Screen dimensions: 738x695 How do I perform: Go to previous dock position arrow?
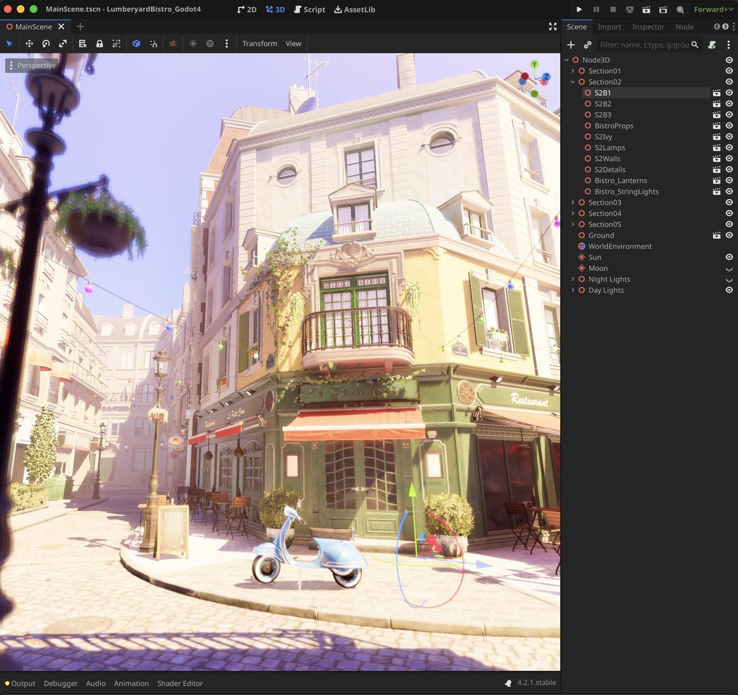tap(716, 26)
